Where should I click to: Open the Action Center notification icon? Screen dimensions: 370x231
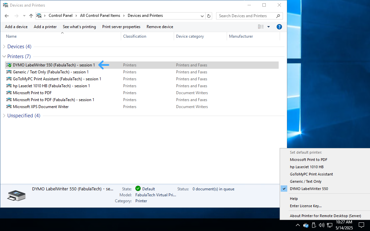361,225
